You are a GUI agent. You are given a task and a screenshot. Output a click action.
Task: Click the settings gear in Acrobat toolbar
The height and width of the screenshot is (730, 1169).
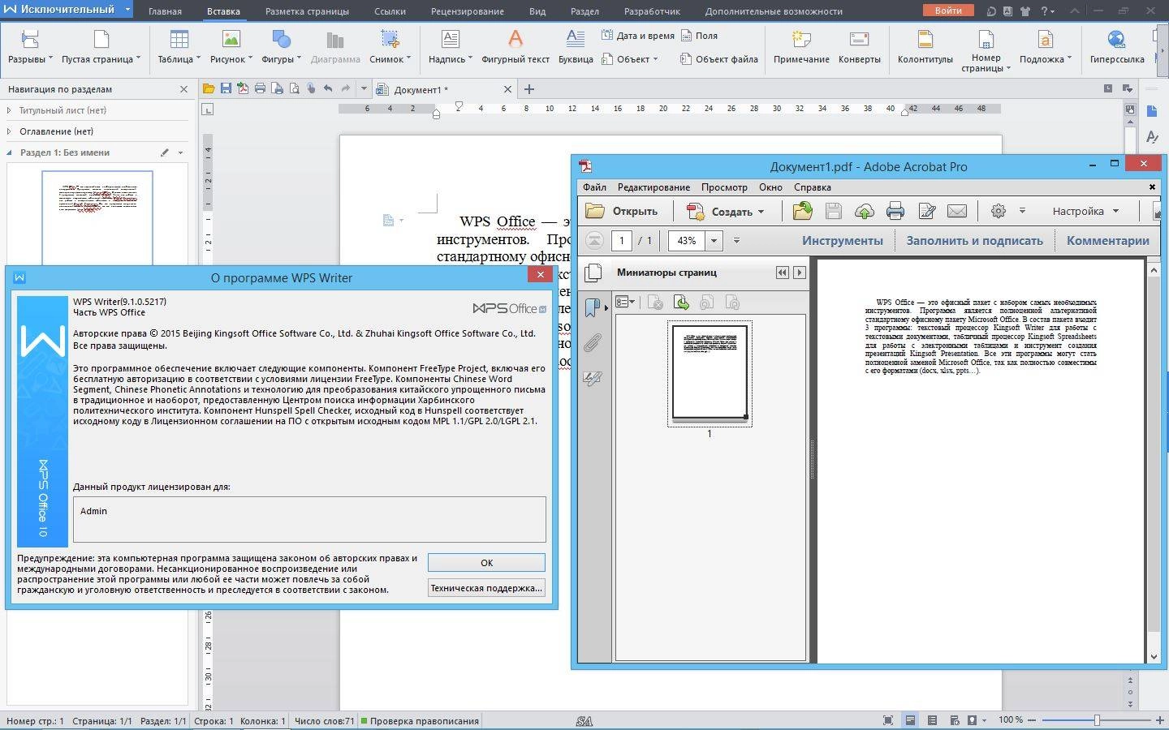pyautogui.click(x=999, y=211)
